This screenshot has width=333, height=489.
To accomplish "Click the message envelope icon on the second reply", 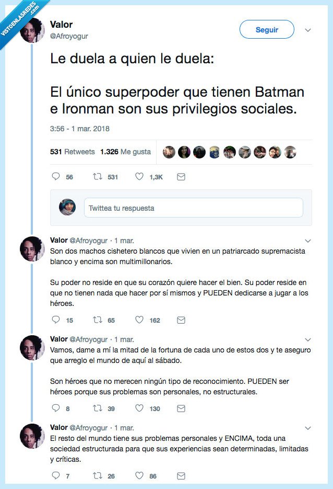I will 181,410.
